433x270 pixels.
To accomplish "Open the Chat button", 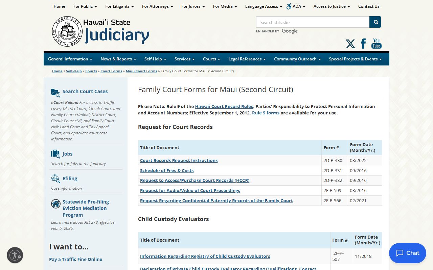I will (408, 253).
